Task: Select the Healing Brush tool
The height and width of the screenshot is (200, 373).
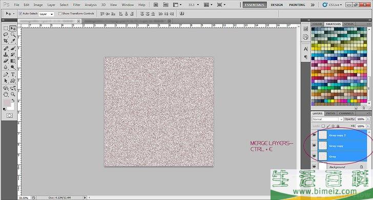Action: click(6, 49)
